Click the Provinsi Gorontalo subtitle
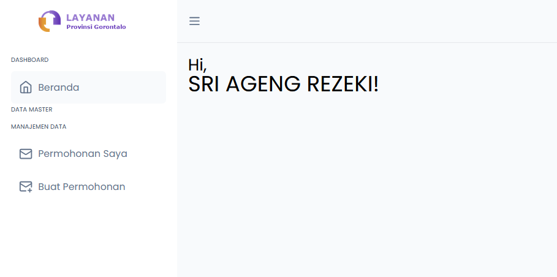 tap(96, 27)
